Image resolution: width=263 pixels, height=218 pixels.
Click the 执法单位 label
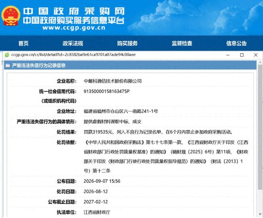pos(67,212)
